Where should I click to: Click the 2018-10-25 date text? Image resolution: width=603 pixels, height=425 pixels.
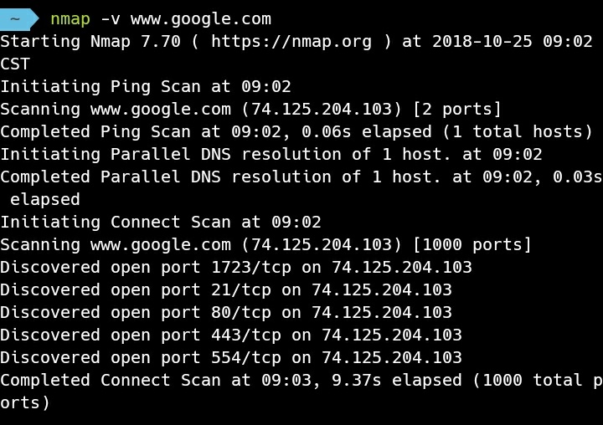[482, 42]
